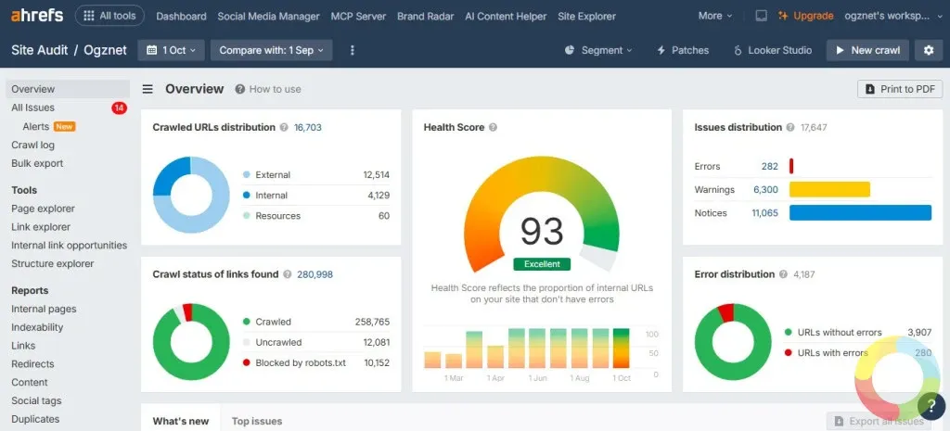Screen dimensions: 950x431
Task: Click the 14 badge next to All Issues
Action: pyautogui.click(x=119, y=108)
